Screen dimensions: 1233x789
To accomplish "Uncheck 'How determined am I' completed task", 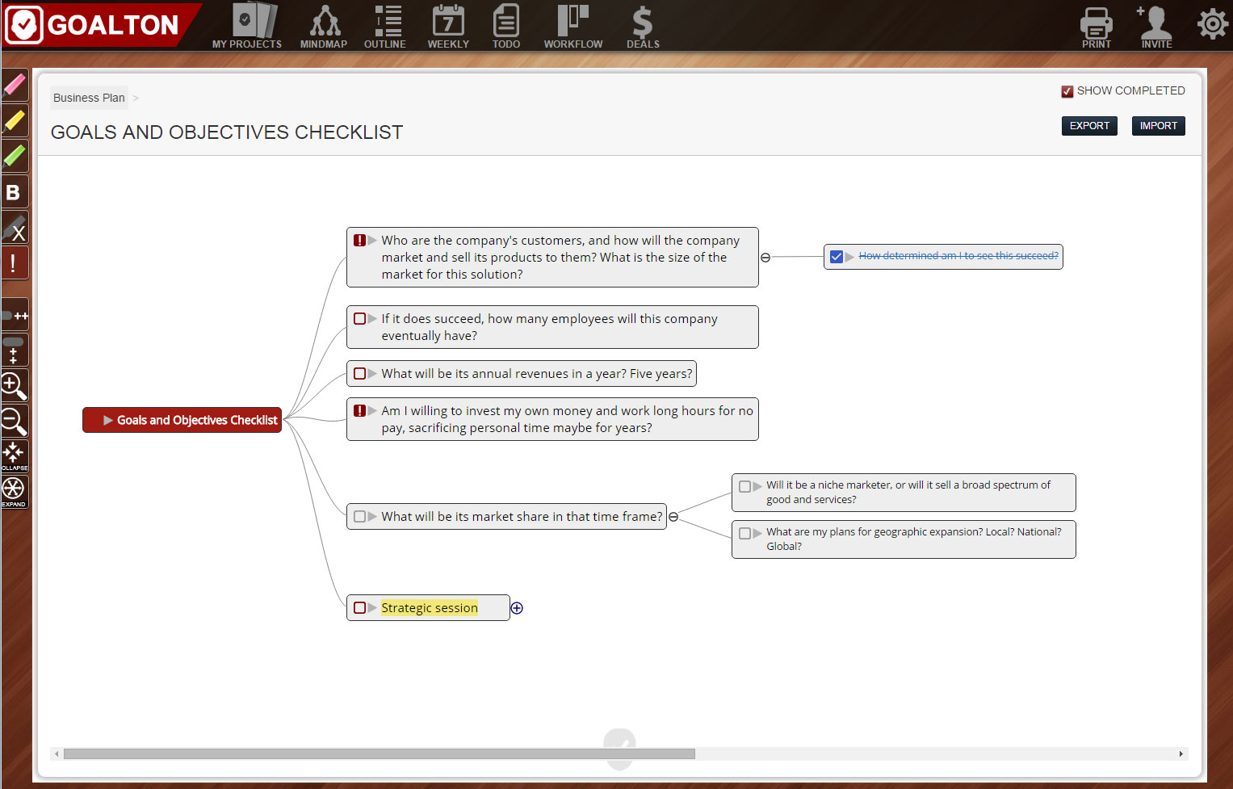I will (837, 257).
